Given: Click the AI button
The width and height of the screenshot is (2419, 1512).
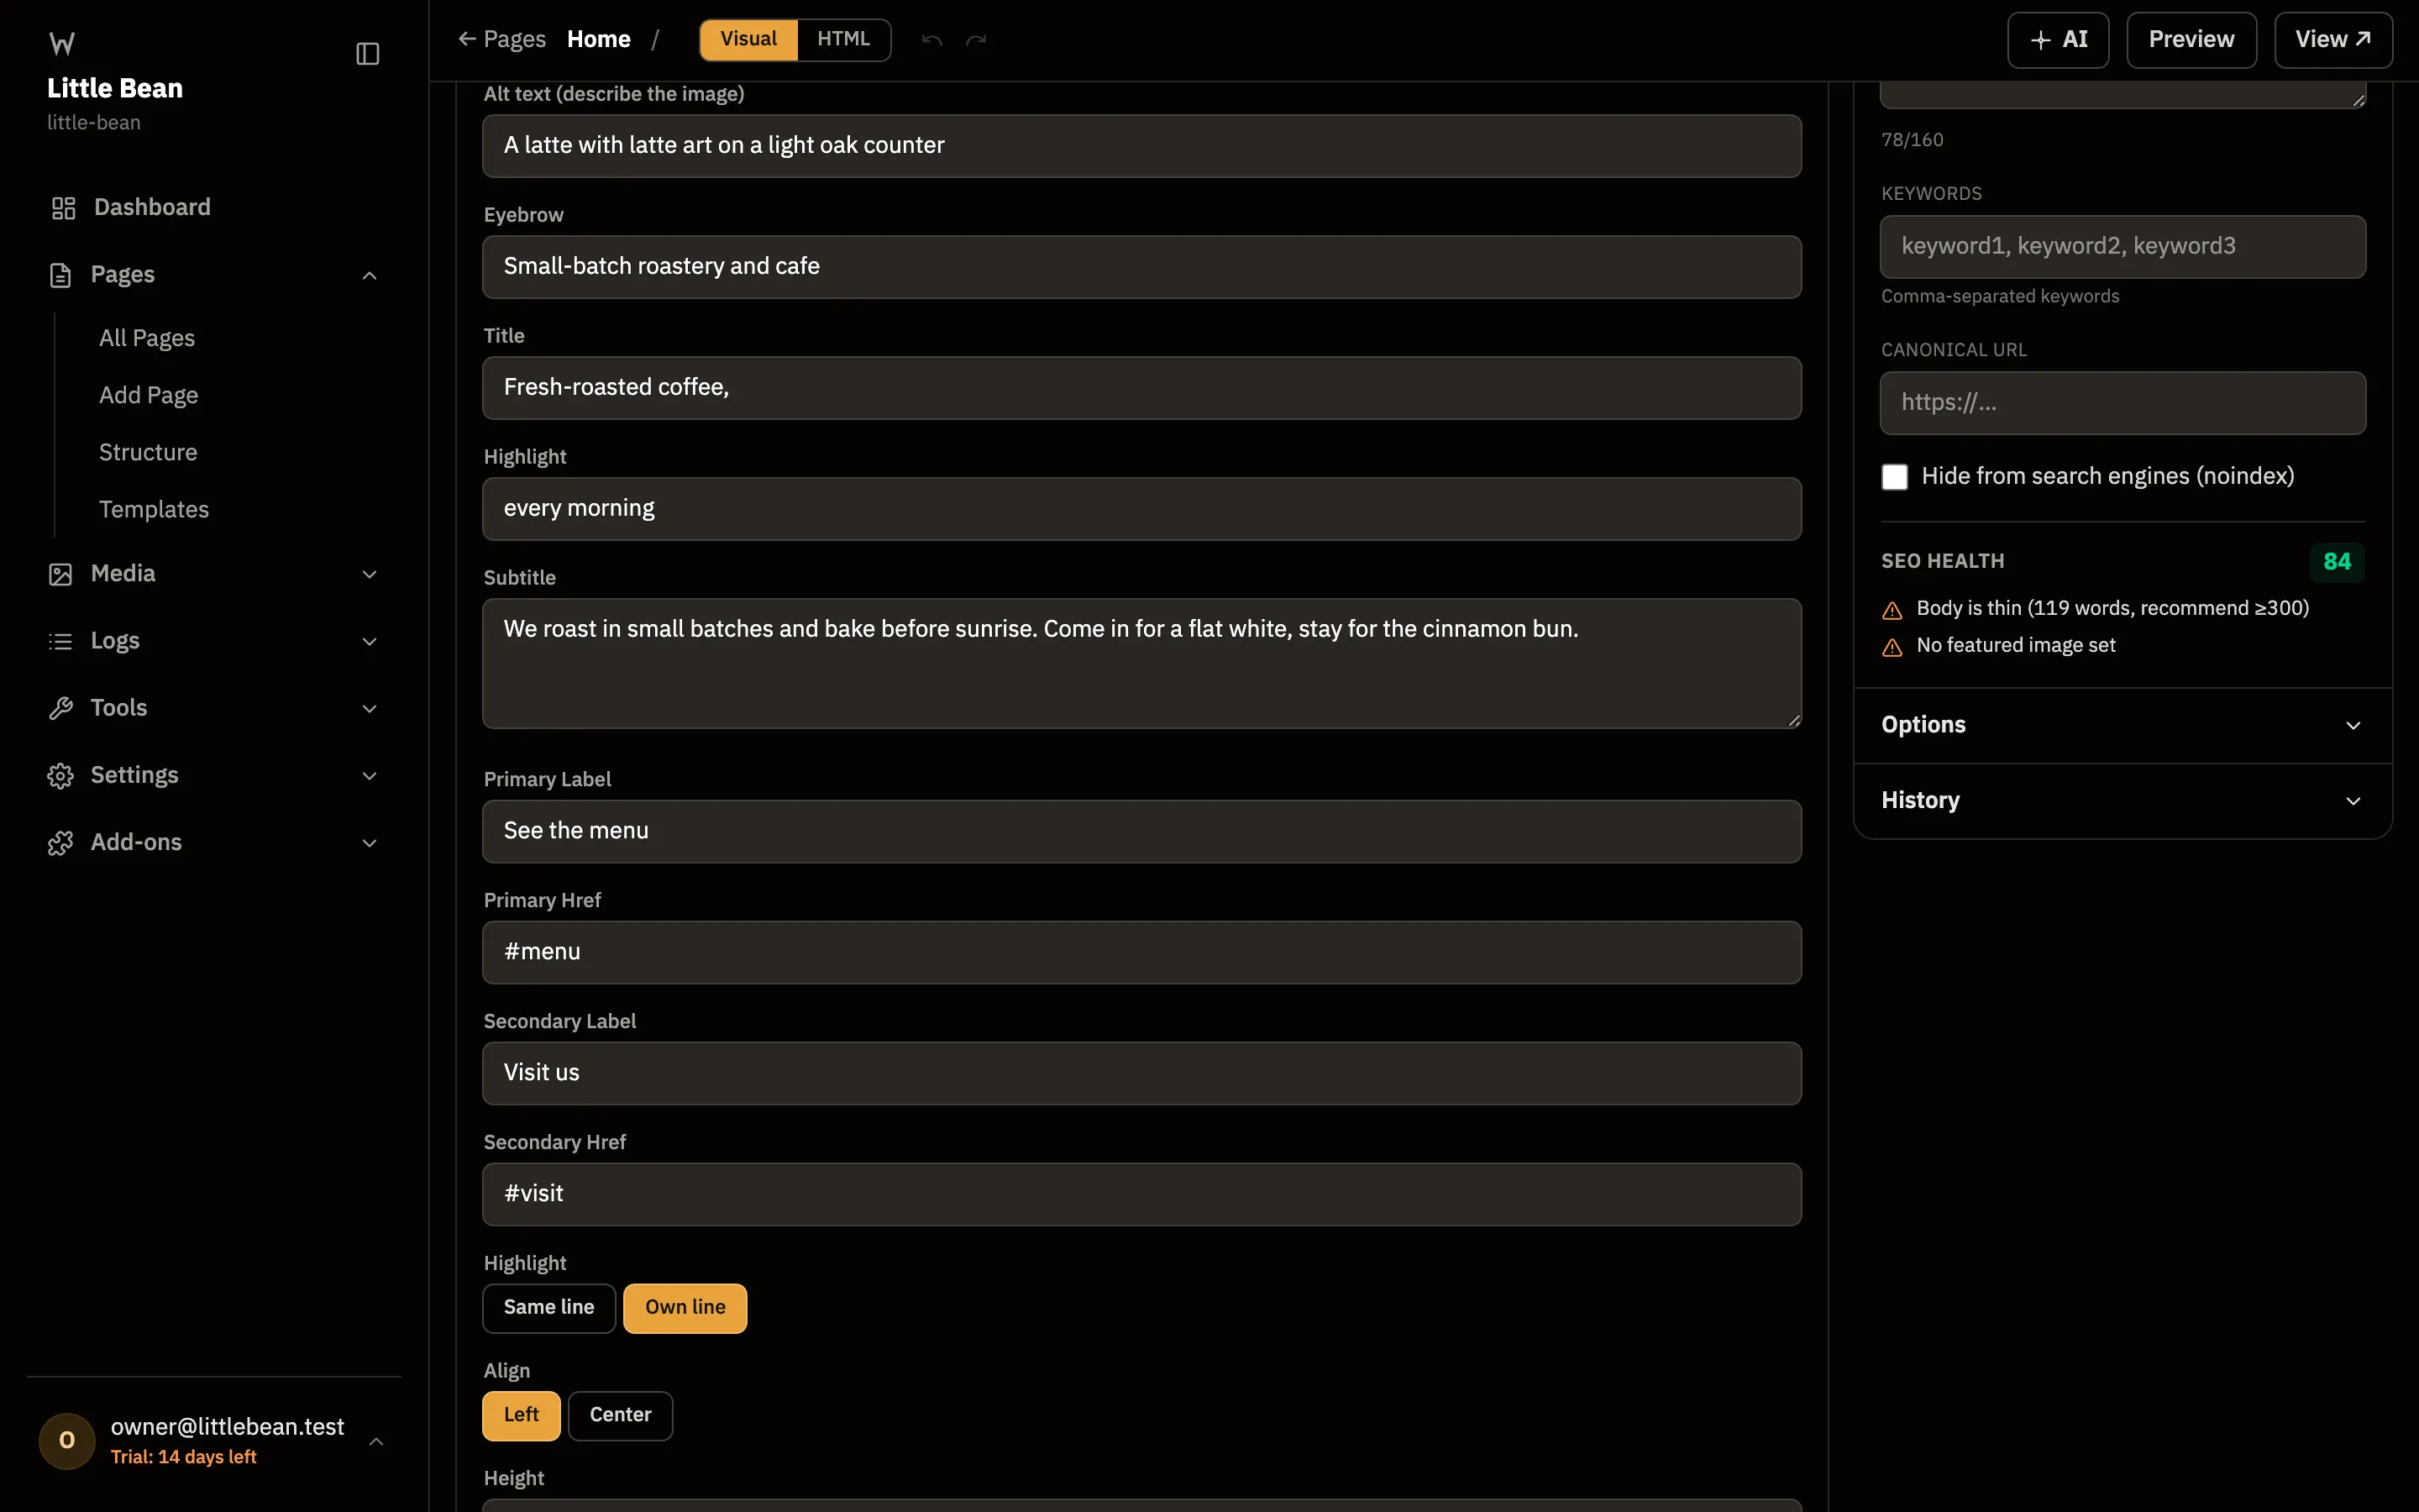Looking at the screenshot, I should tap(2058, 40).
